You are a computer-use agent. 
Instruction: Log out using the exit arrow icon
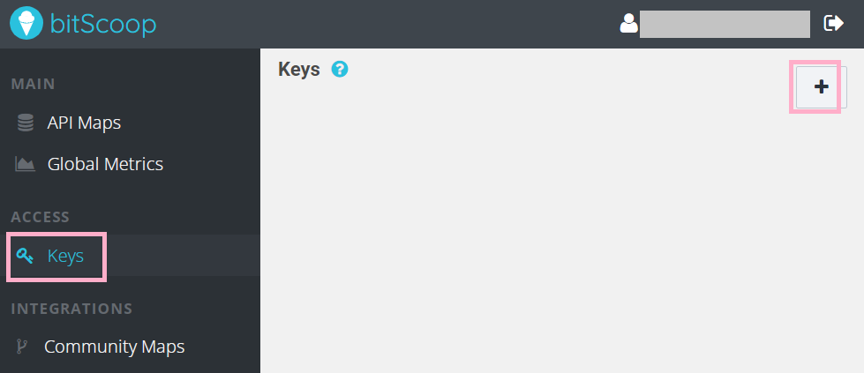(x=833, y=23)
